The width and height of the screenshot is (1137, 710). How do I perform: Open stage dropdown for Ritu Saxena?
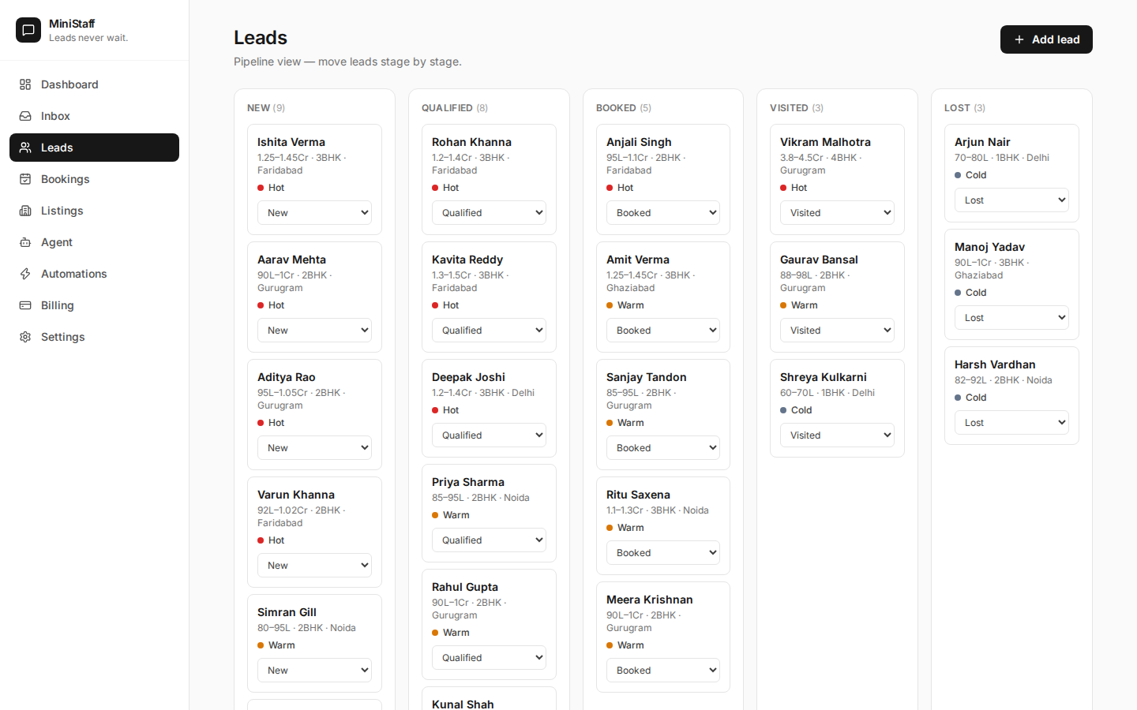pyautogui.click(x=663, y=553)
